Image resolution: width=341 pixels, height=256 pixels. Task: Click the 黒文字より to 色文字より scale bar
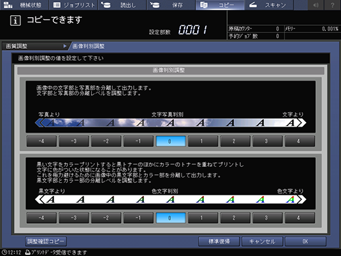(x=171, y=199)
